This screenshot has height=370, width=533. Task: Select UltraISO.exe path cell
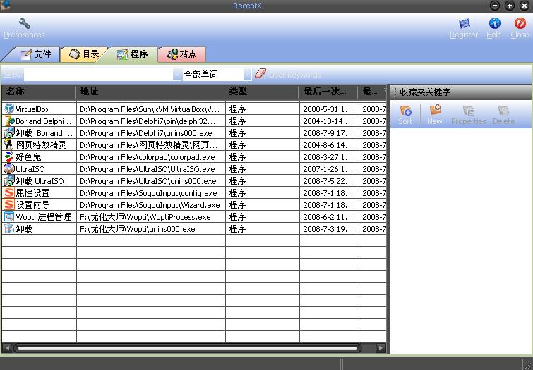(x=151, y=168)
